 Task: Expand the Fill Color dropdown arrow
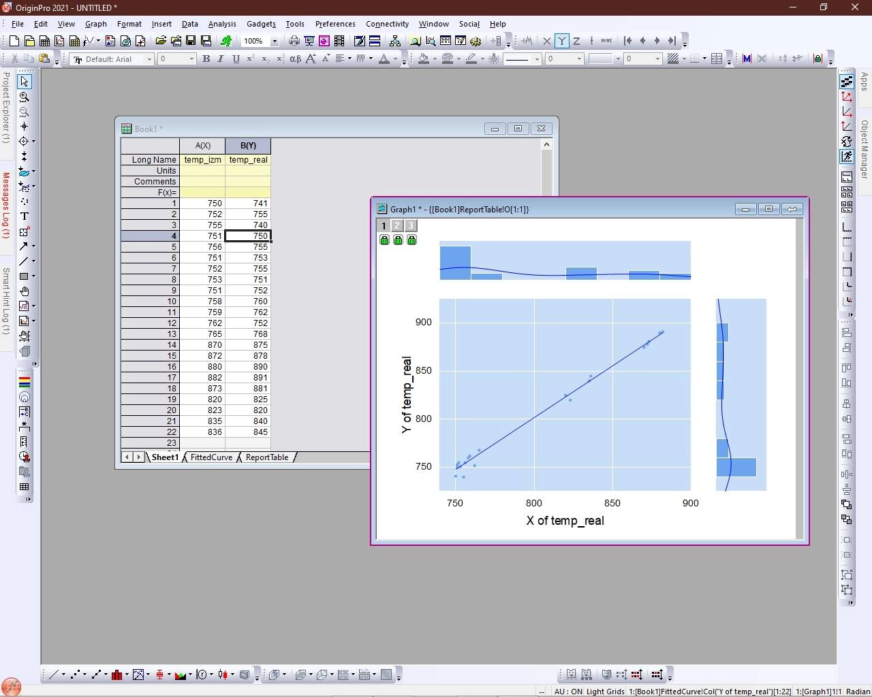click(434, 59)
